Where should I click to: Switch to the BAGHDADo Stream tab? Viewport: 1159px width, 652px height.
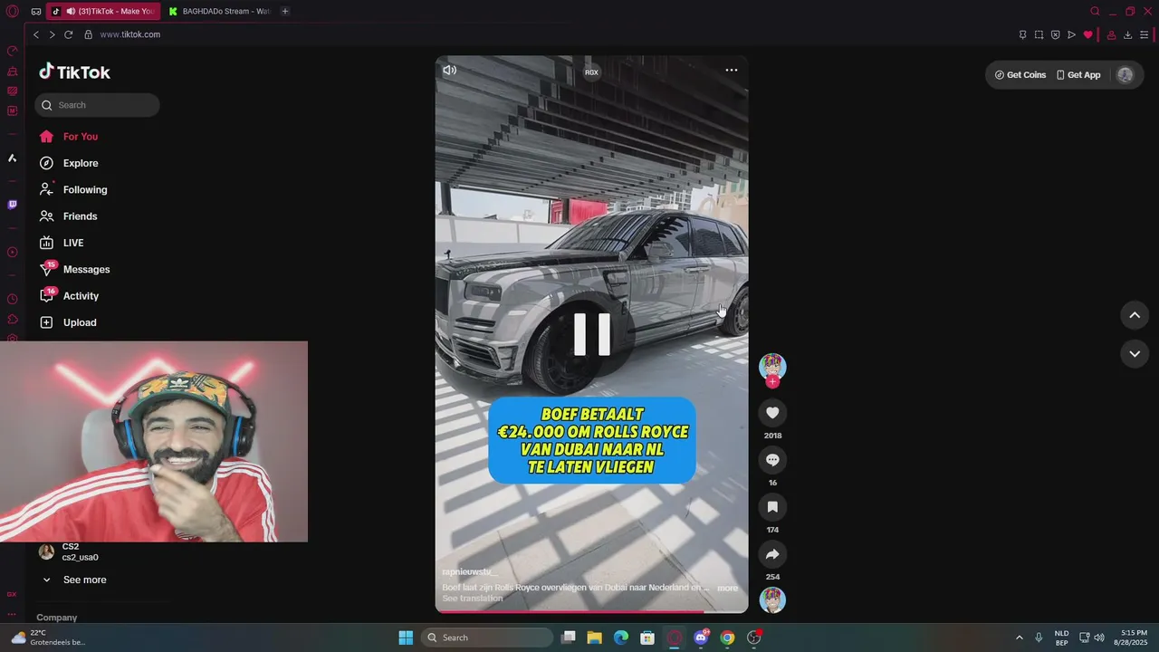click(x=219, y=12)
